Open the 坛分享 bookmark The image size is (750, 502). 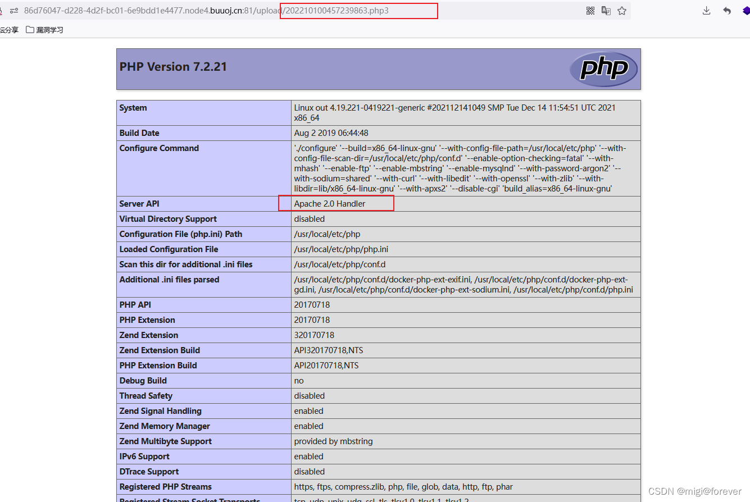(x=9, y=30)
